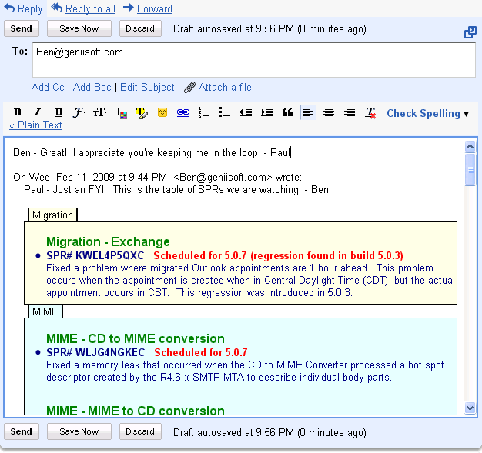Click in the To recipient field
The height and width of the screenshot is (453, 482).
(x=253, y=60)
